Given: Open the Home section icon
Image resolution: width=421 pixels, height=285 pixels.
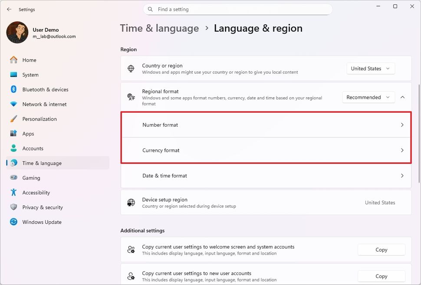Looking at the screenshot, I should point(14,60).
